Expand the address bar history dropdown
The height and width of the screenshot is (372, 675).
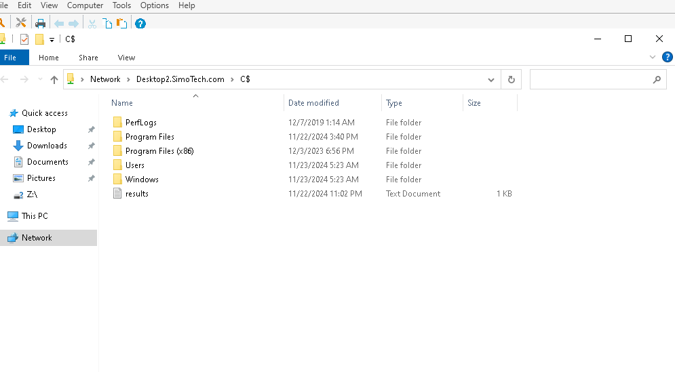491,79
